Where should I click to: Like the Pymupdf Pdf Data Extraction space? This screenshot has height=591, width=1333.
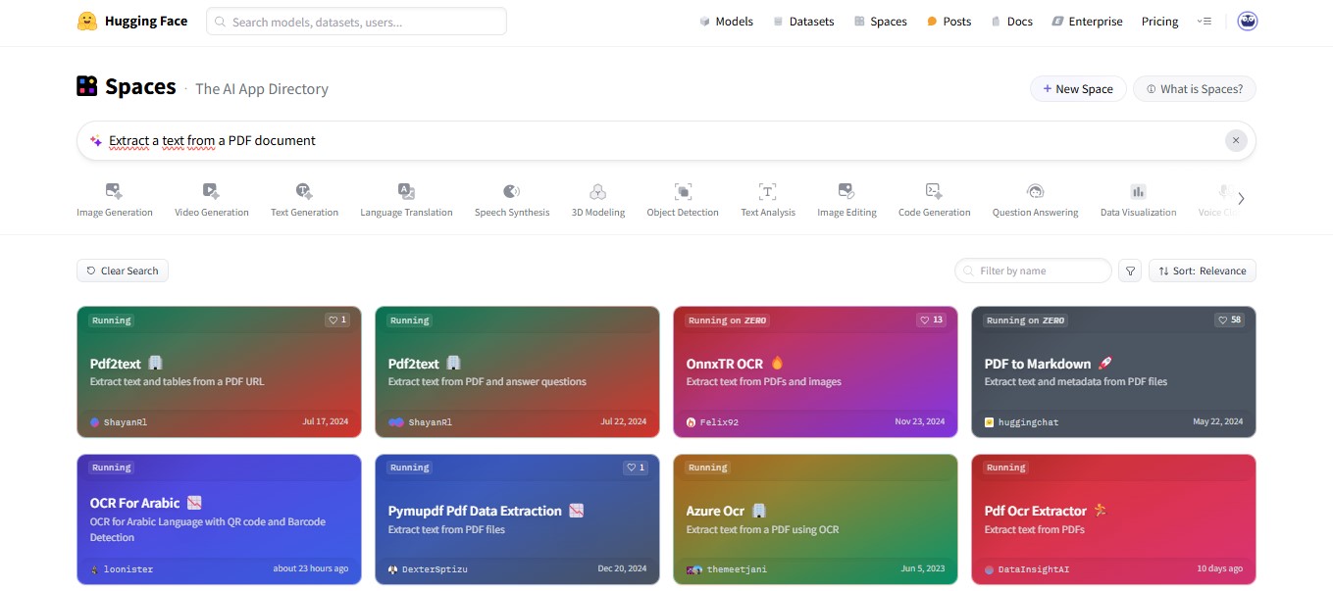(636, 468)
